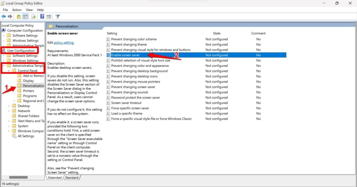Switch to the Standard tab

pyautogui.click(x=72, y=178)
